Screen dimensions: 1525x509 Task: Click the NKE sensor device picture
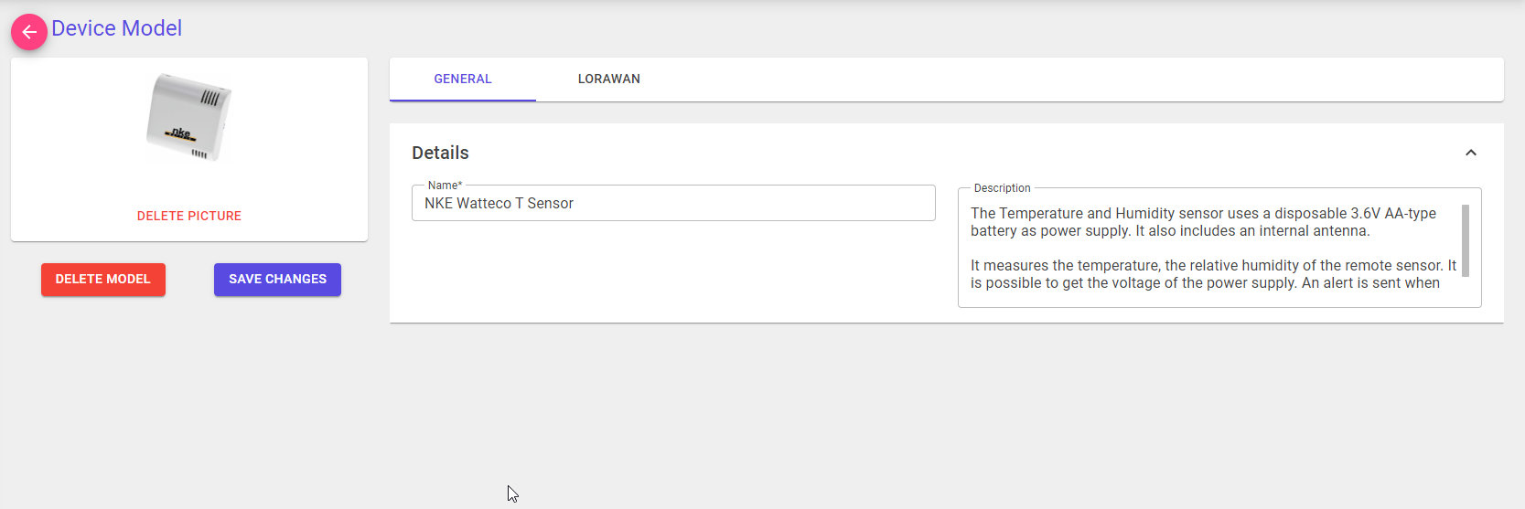189,117
